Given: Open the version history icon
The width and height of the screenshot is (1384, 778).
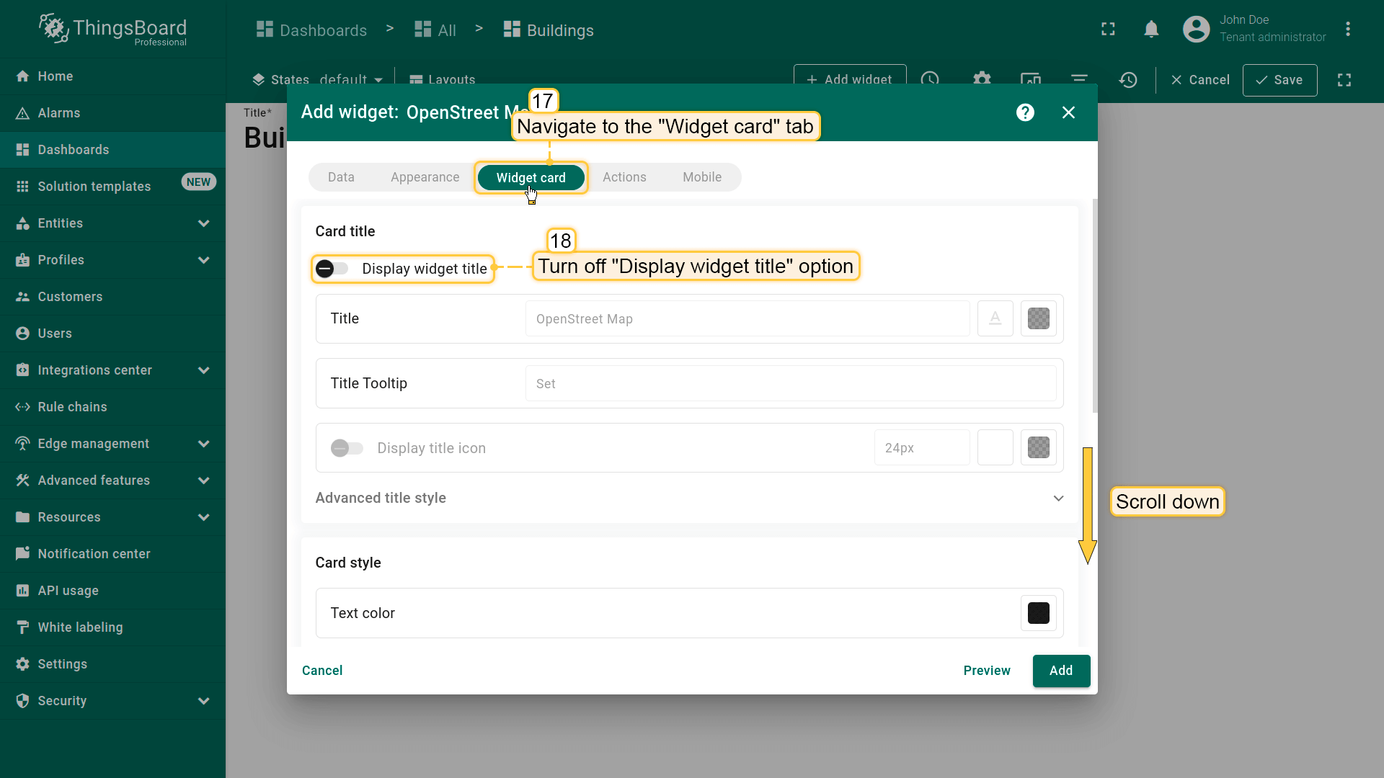Looking at the screenshot, I should tap(1128, 80).
